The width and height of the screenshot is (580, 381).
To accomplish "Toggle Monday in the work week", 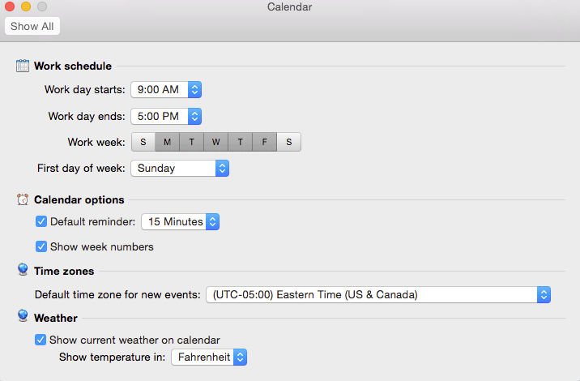I will click(167, 142).
